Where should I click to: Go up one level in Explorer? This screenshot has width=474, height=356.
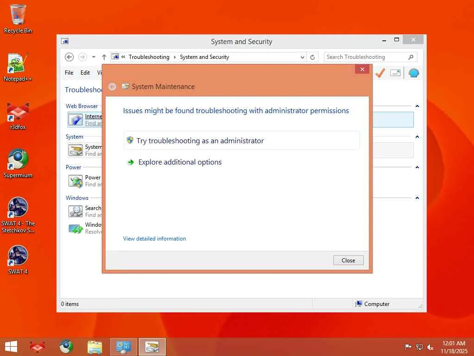coord(104,57)
